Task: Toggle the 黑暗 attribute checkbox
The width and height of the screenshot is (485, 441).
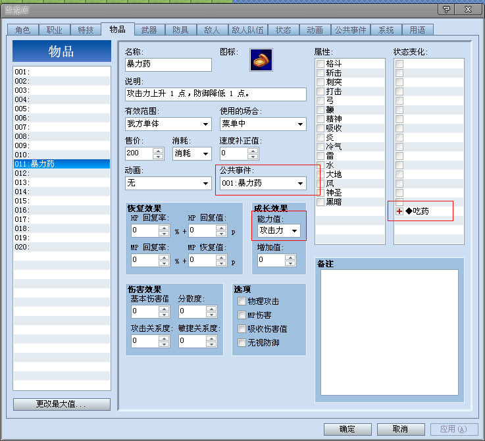Action: click(320, 202)
